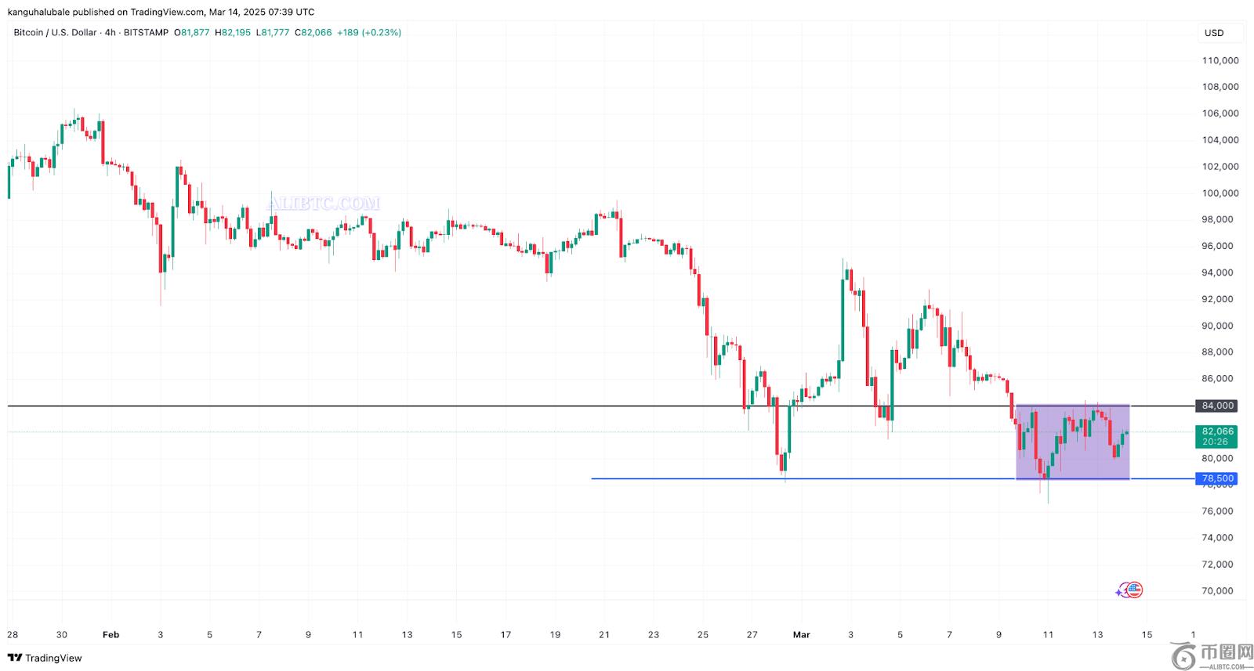Click the purple sparkle event icon
1254x671 pixels.
point(1119,592)
